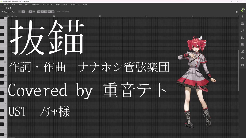Expand the トラック section
This screenshot has width=246, height=138.
pos(2,8)
